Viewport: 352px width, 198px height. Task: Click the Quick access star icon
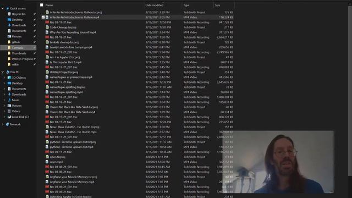click(x=7, y=8)
